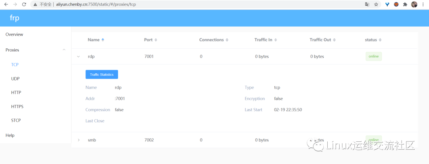
Task: Select the HTTP proxies menu item
Action: tap(16, 93)
